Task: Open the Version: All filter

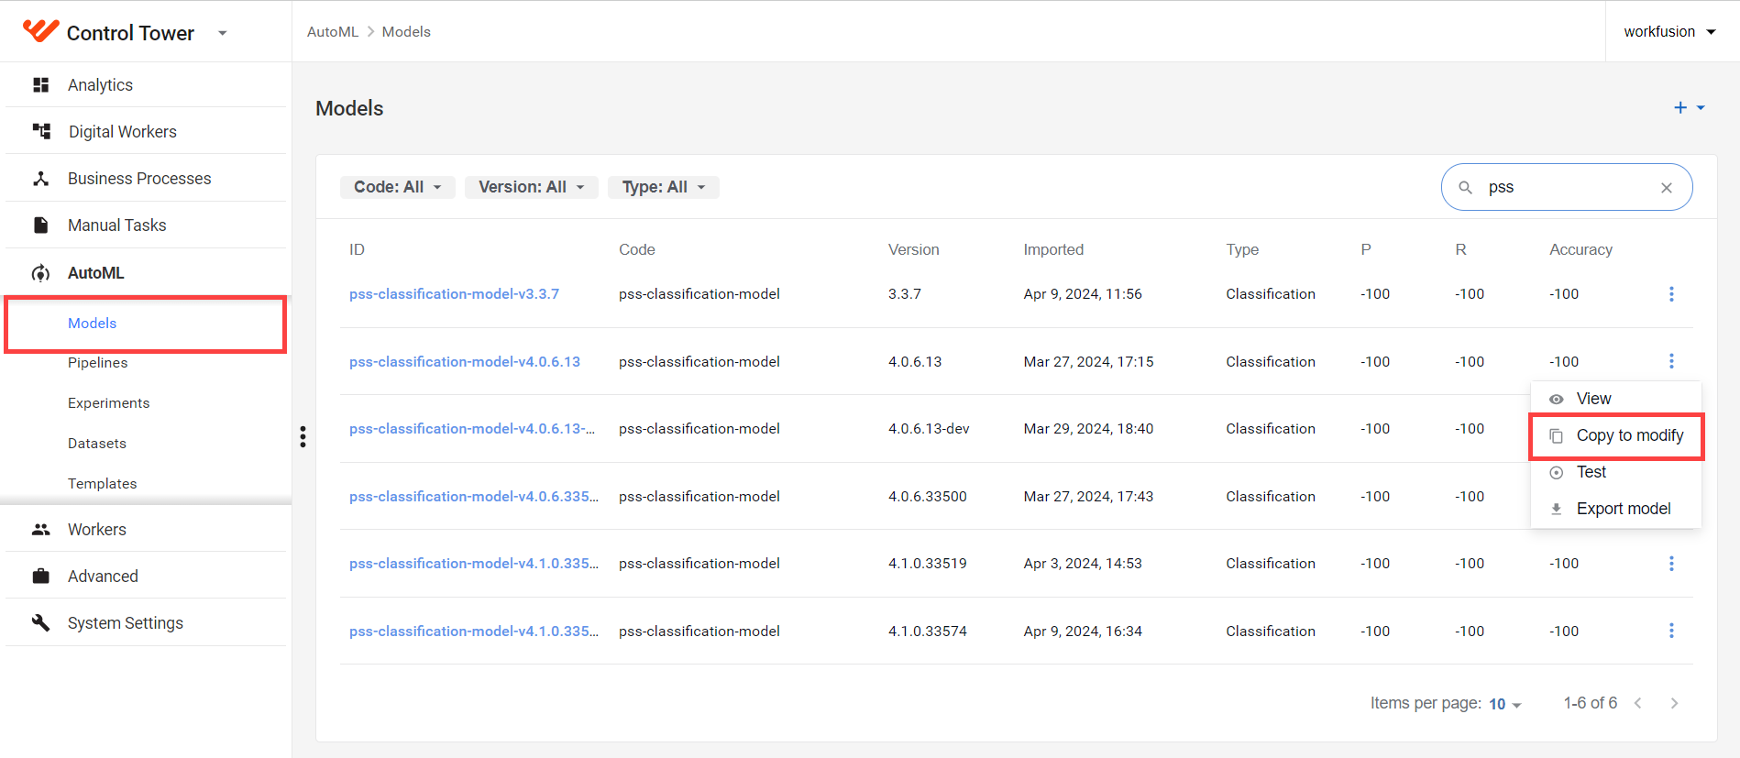Action: coord(531,187)
